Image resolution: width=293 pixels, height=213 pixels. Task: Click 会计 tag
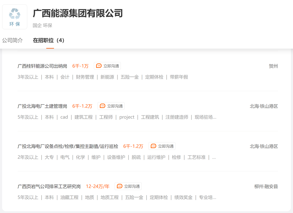pyautogui.click(x=65, y=77)
